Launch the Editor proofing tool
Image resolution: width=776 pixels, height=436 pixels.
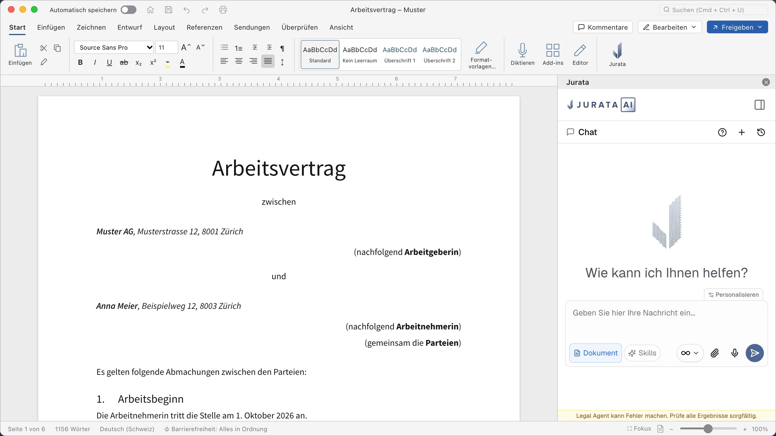580,54
